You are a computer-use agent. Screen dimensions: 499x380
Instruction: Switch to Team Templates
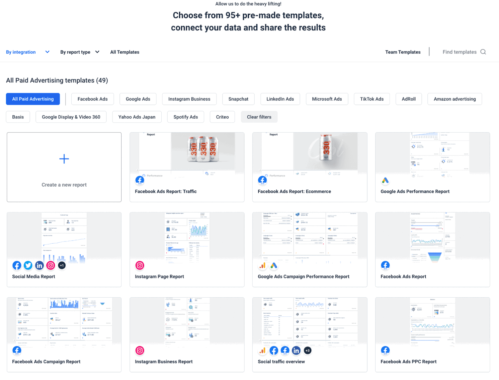(403, 52)
